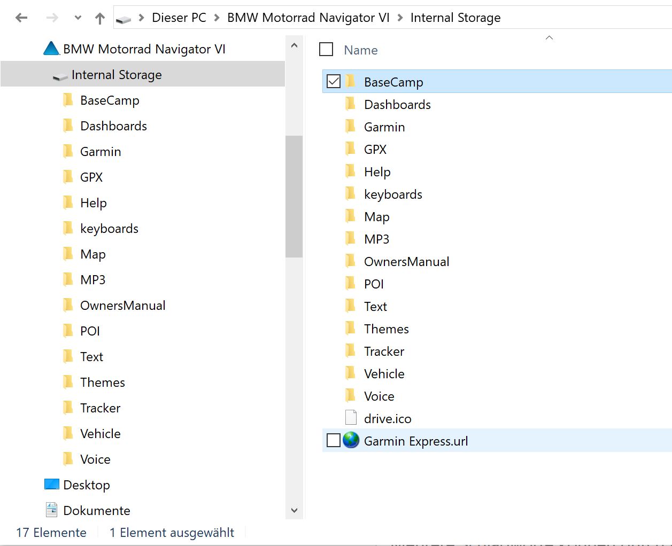672x546 pixels.
Task: Tick the Garmin Express.url checkbox
Action: [x=334, y=441]
